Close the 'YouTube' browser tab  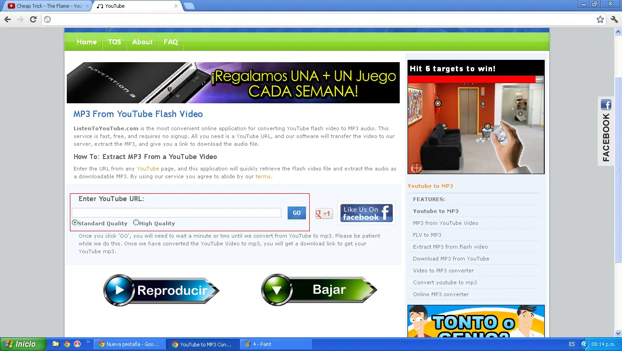pyautogui.click(x=176, y=6)
